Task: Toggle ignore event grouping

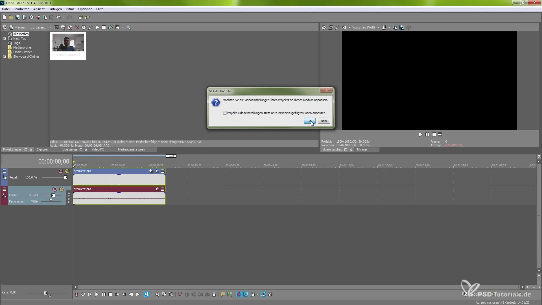Action: click(x=270, y=294)
